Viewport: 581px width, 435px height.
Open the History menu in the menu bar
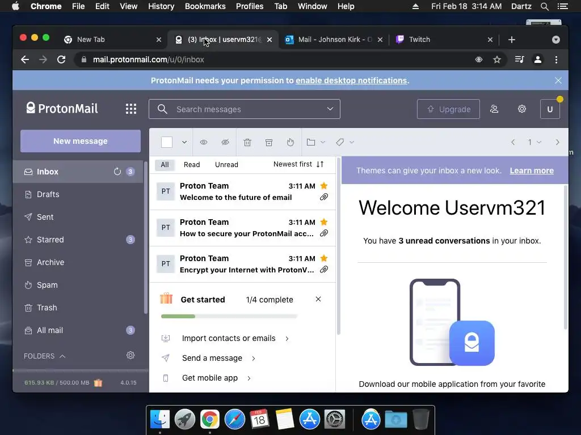(161, 6)
